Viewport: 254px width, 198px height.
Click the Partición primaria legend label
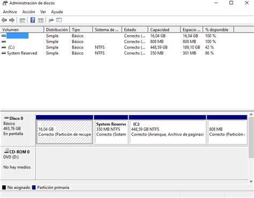tap(53, 187)
